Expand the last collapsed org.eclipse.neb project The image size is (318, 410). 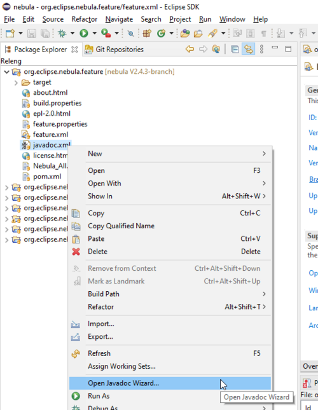[x=6, y=240]
